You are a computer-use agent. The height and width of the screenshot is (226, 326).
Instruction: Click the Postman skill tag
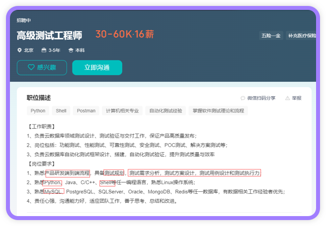click(x=86, y=111)
